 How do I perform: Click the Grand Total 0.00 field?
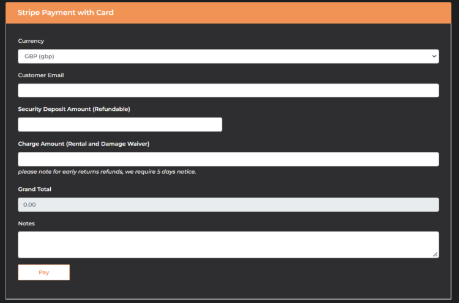[x=228, y=204]
